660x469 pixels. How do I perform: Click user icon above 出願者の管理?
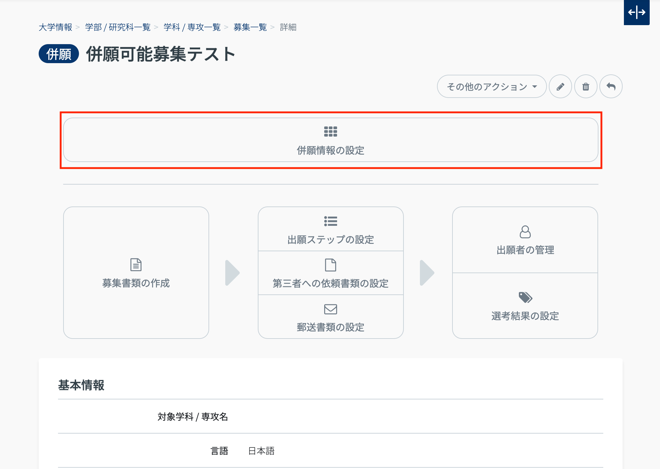click(x=525, y=232)
